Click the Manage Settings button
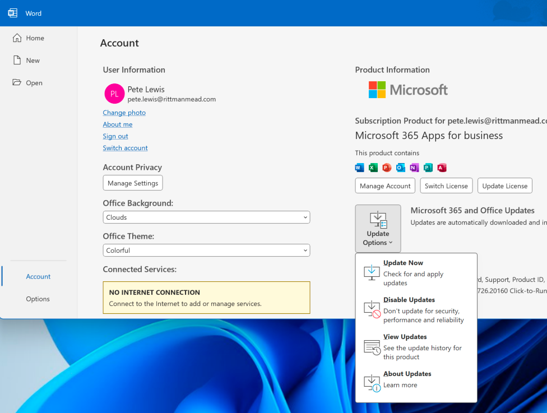The width and height of the screenshot is (547, 413). (133, 183)
